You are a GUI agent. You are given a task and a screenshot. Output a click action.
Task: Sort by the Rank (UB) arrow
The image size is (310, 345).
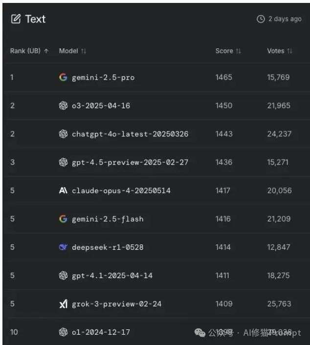(46, 51)
